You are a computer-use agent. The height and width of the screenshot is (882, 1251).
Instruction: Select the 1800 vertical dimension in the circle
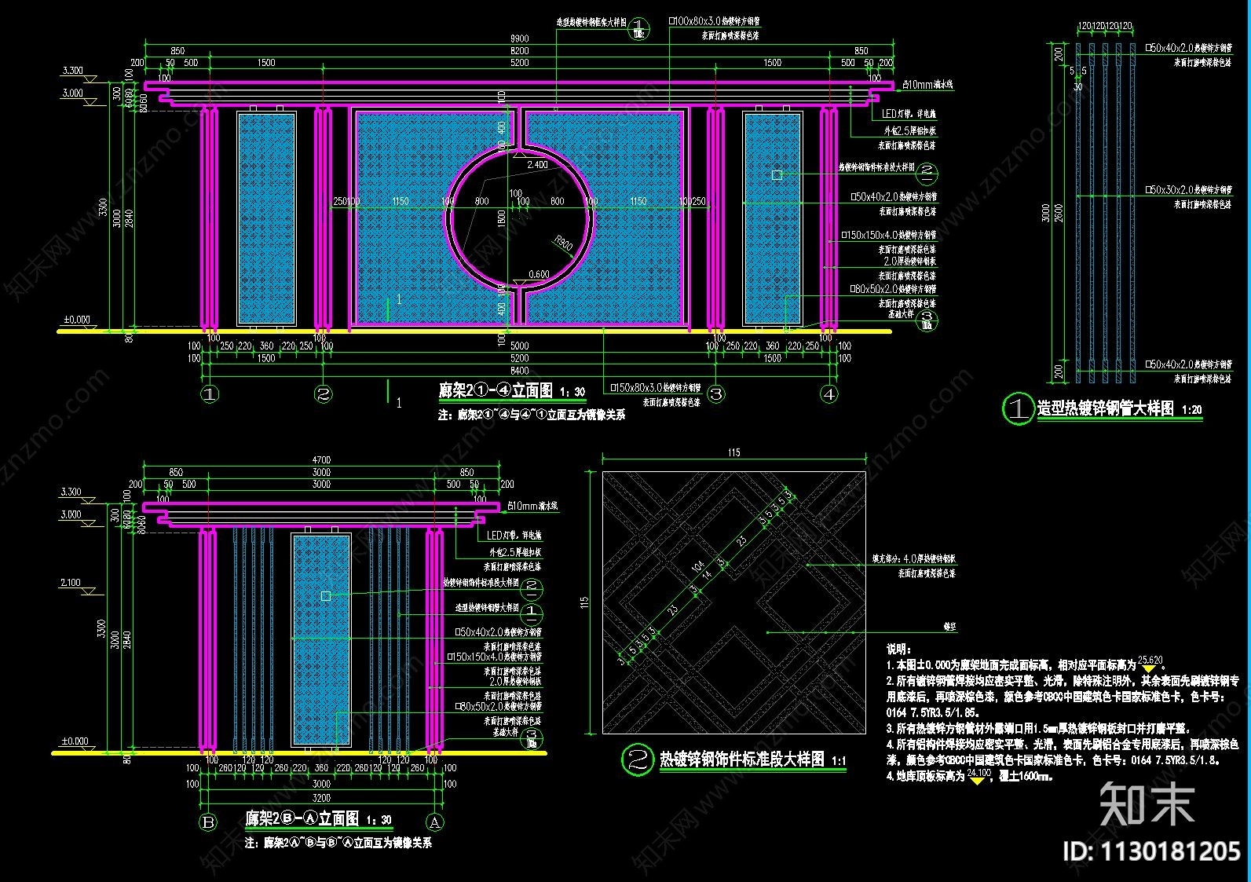503,219
